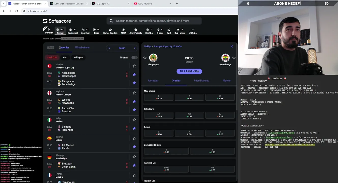Open the Amr. Futbolu icon
The height and width of the screenshot is (183, 338).
coord(136,31)
